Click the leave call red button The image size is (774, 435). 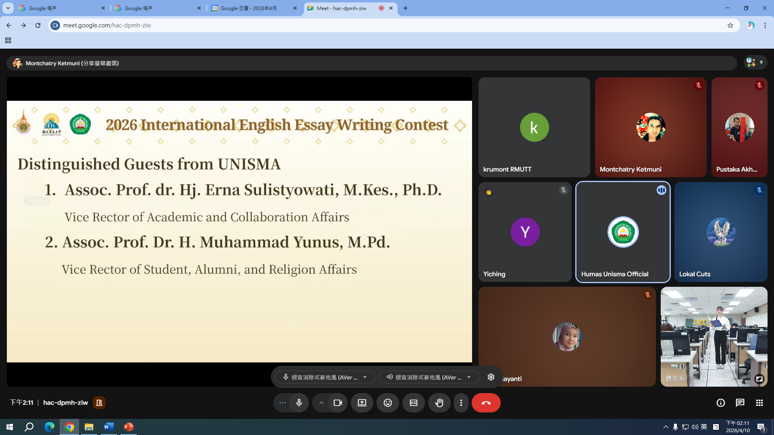tap(486, 403)
